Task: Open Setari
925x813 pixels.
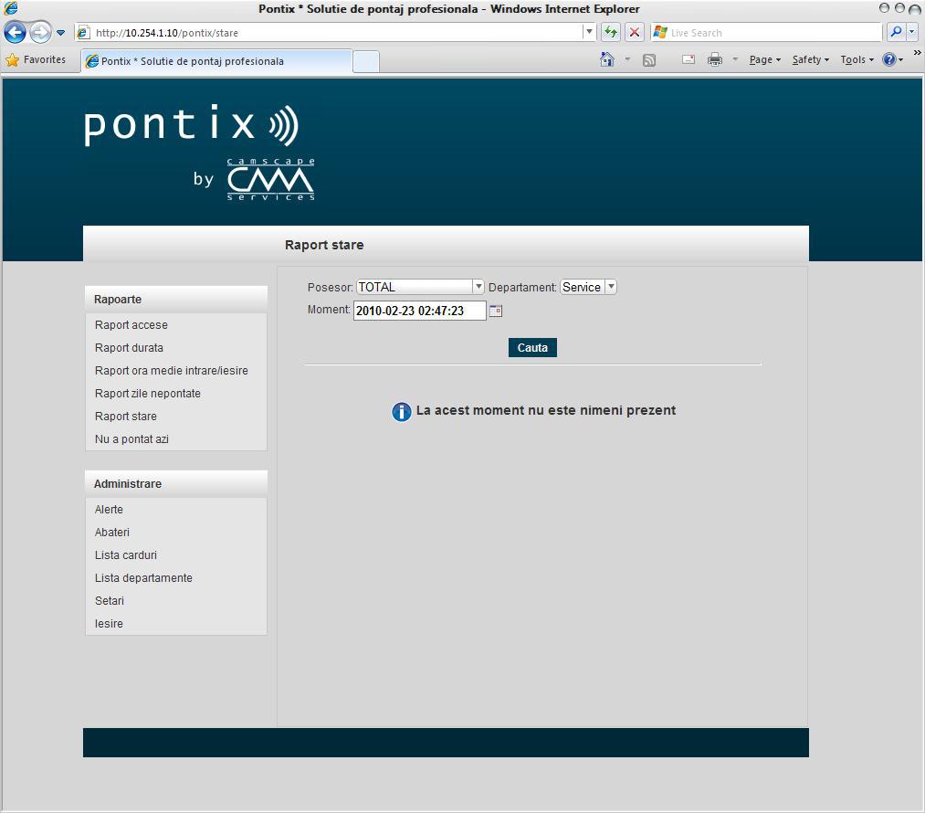Action: point(110,600)
